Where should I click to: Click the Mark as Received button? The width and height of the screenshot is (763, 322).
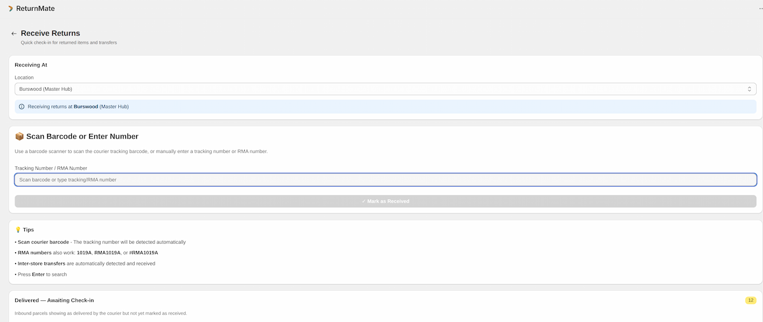coord(385,201)
